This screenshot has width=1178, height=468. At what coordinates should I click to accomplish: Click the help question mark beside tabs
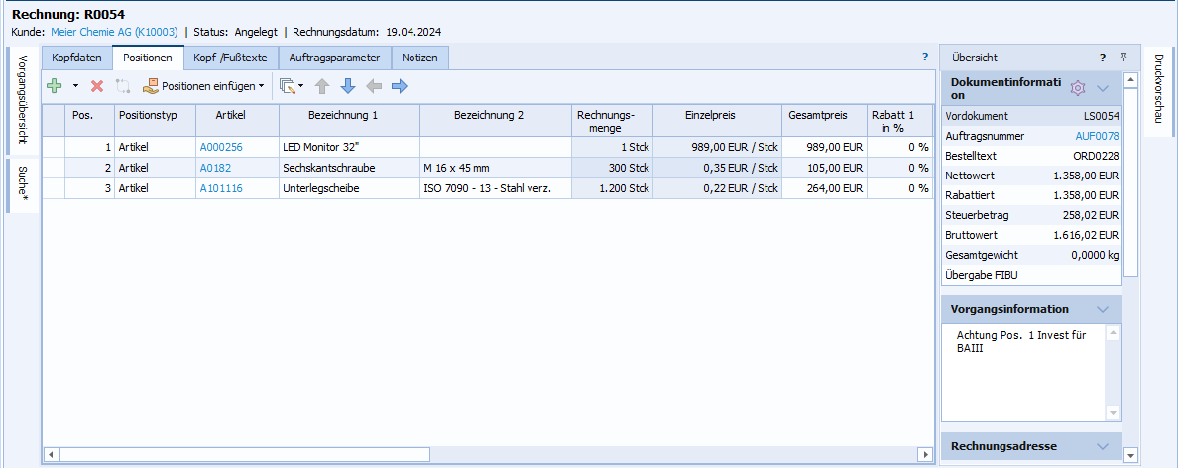(x=925, y=58)
